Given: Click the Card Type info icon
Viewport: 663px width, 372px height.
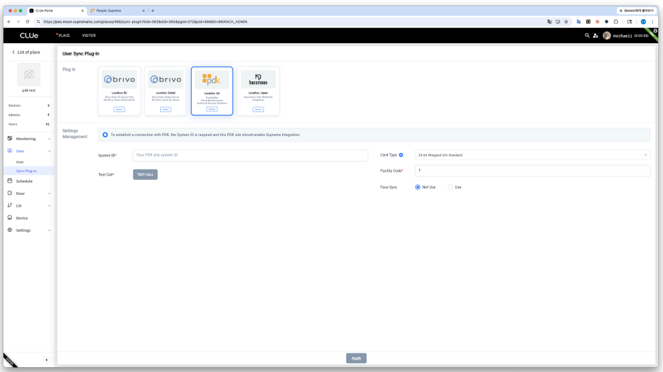Looking at the screenshot, I should click(401, 155).
